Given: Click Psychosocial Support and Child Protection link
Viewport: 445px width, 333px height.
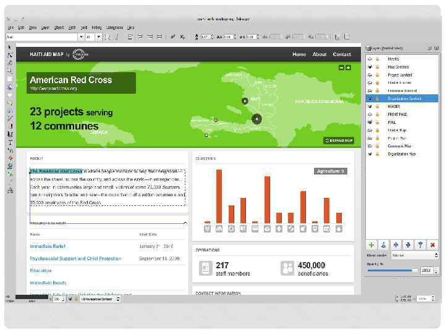Looking at the screenshot, I should (x=75, y=258).
